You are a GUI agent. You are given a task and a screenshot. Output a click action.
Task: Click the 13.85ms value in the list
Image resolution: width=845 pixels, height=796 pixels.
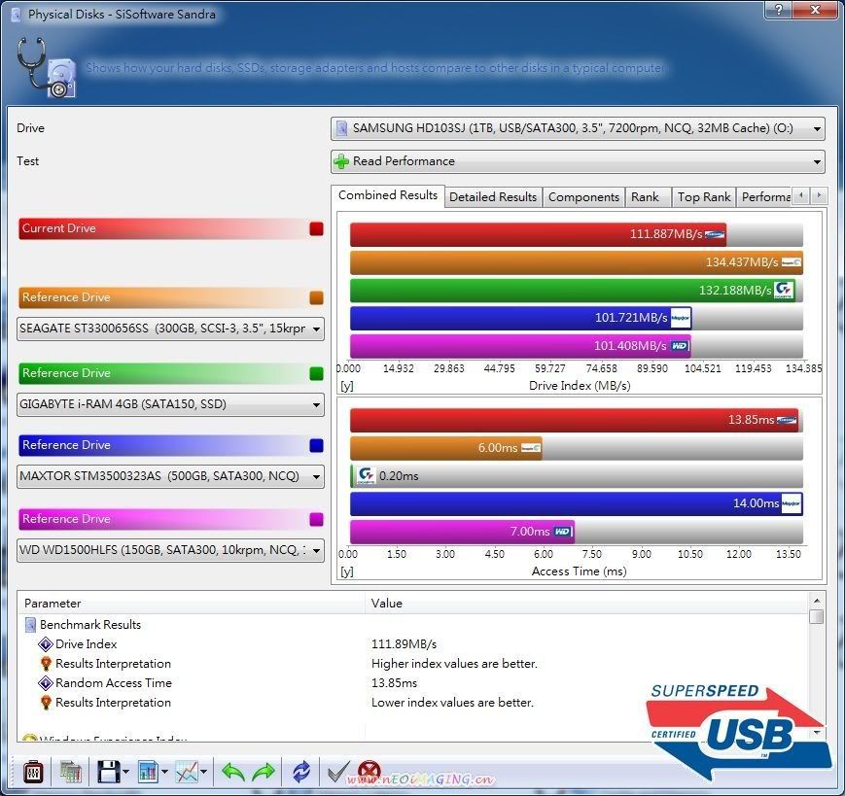pos(395,683)
